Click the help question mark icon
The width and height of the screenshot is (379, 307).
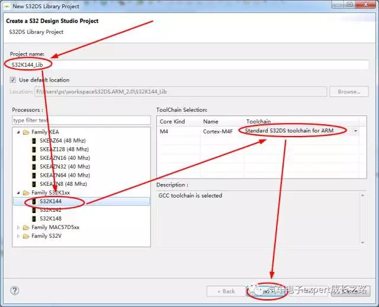coord(15,291)
